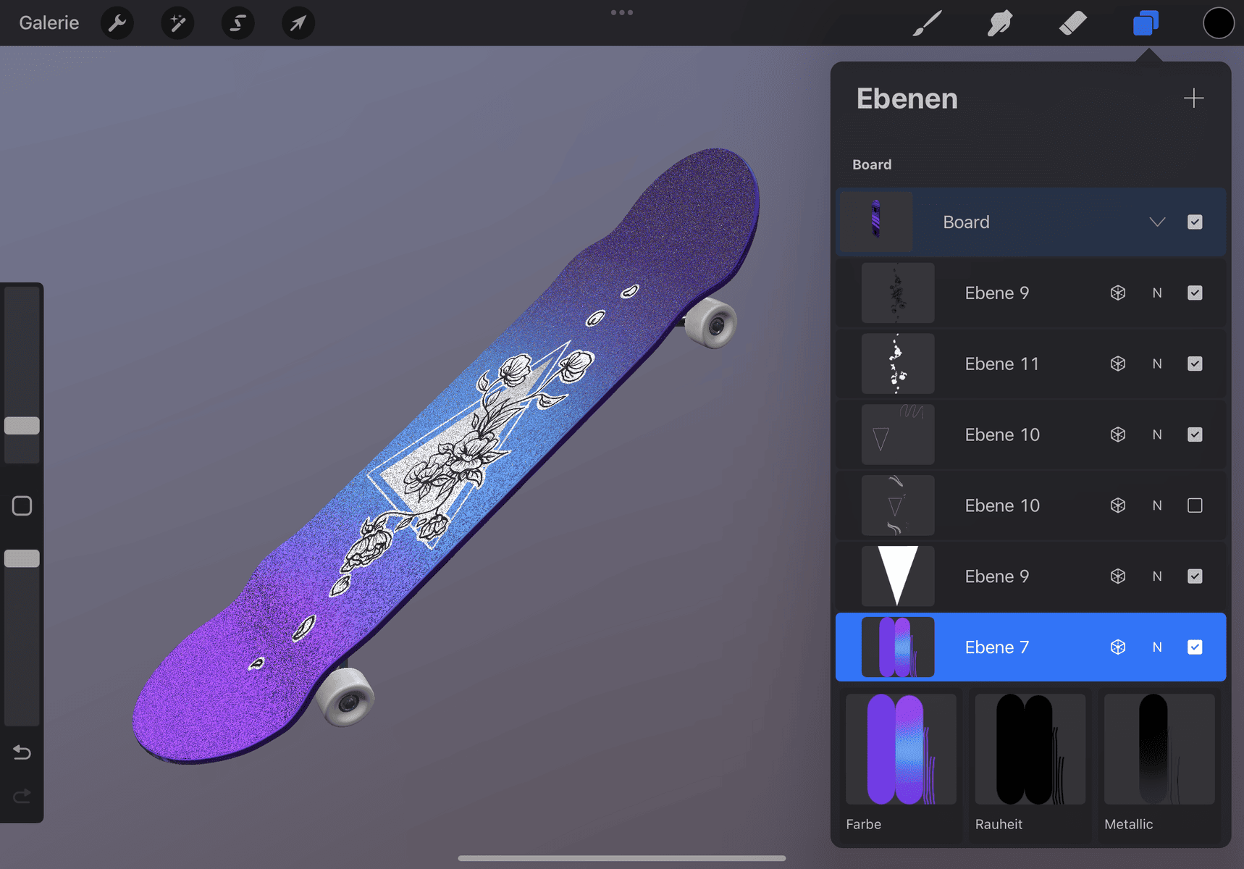Screen dimensions: 1244x869
Task: Adjust the brush size slider handle
Action: click(x=22, y=426)
